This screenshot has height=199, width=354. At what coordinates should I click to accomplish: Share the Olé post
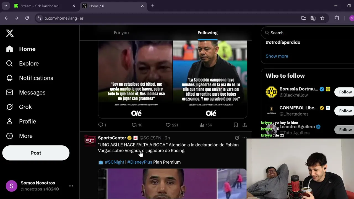244,125
